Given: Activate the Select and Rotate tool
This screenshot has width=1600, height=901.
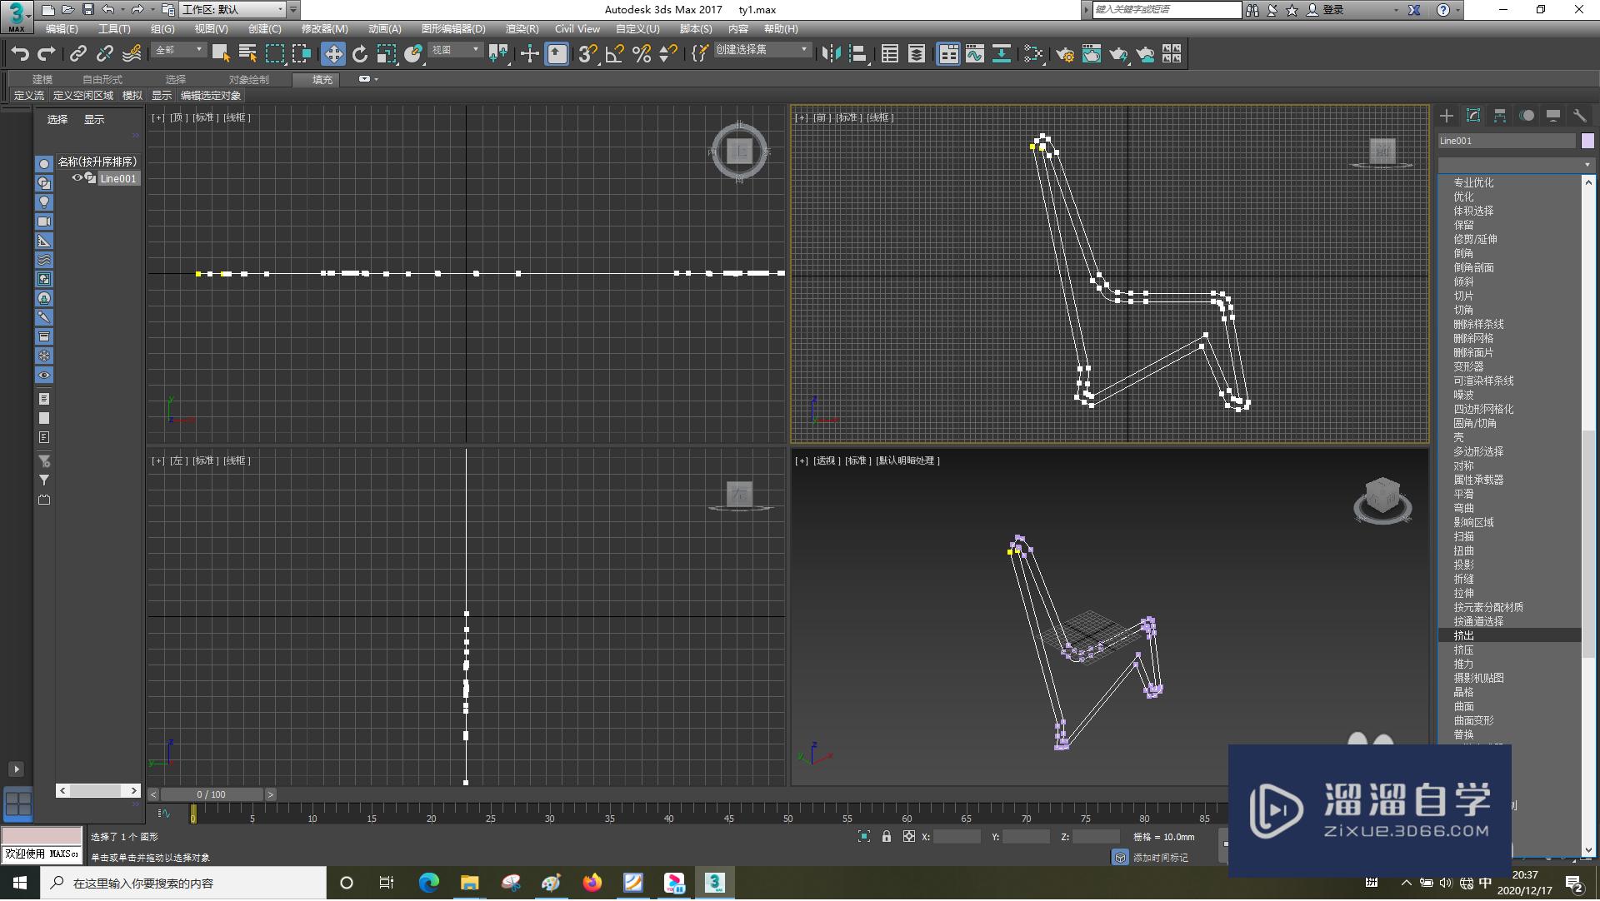Looking at the screenshot, I should (x=360, y=54).
